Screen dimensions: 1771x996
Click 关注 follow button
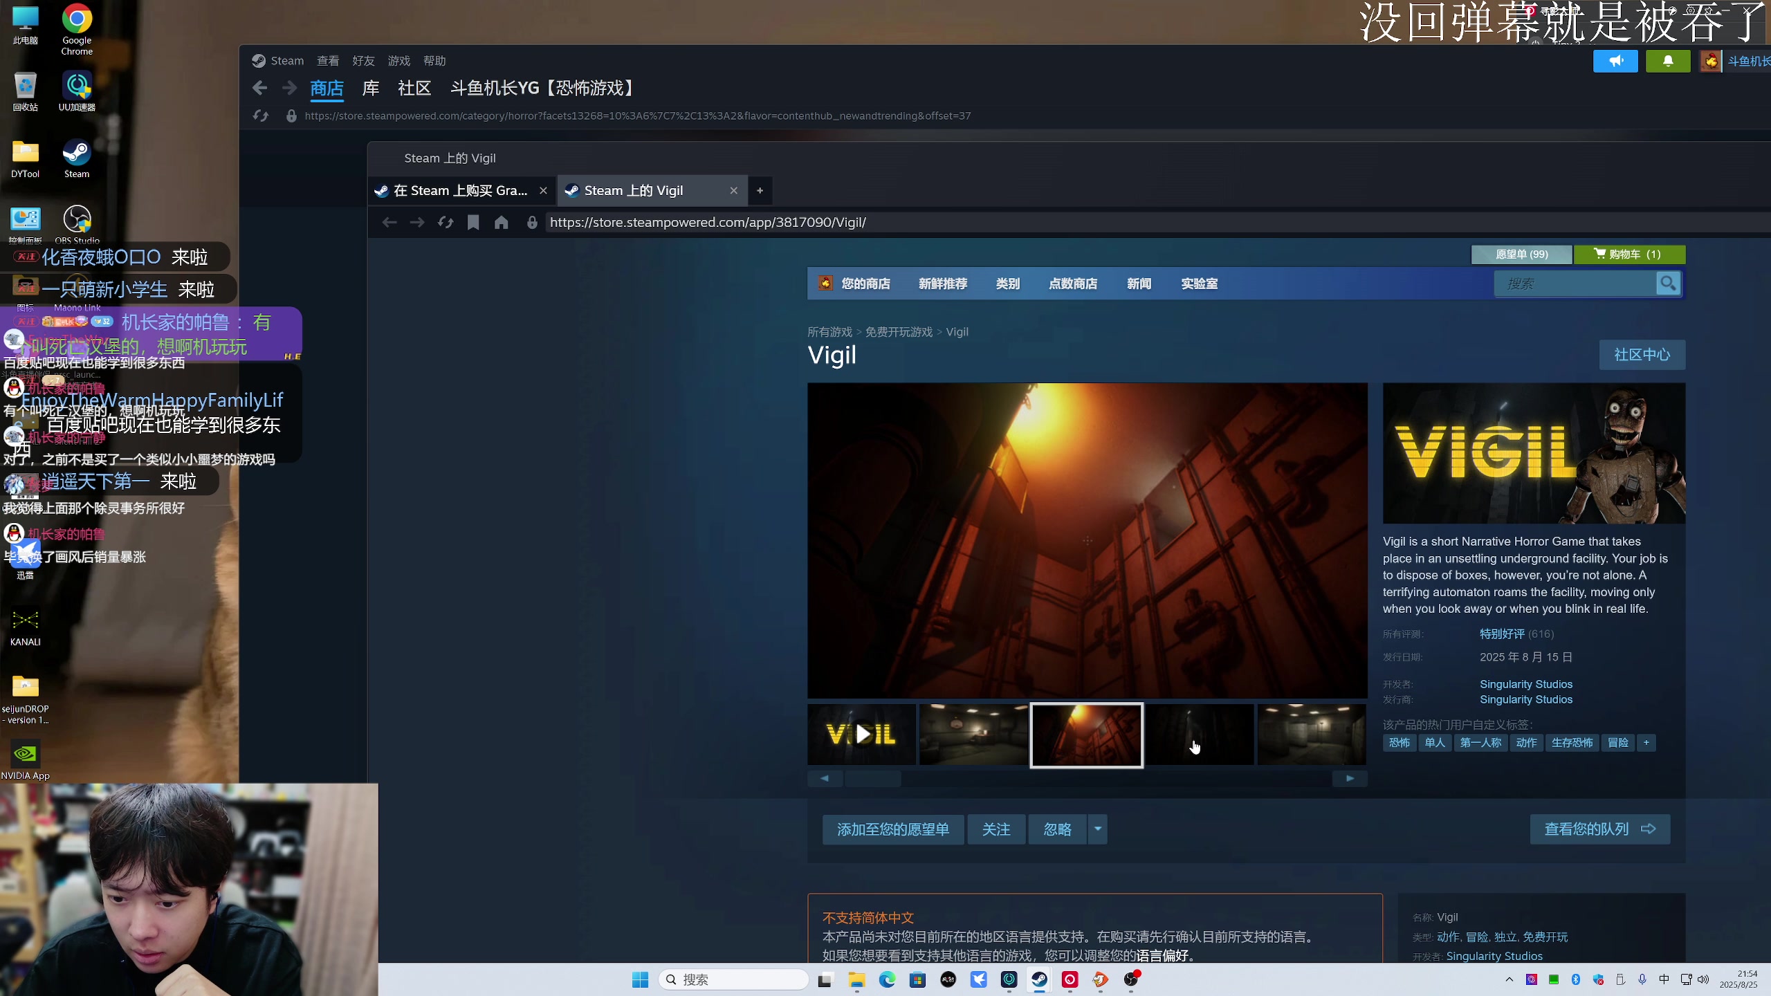click(996, 829)
